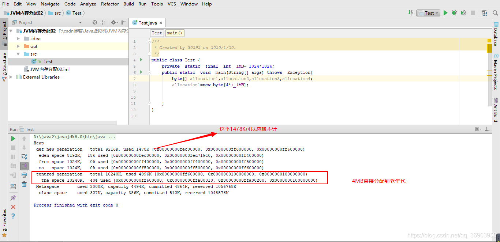This screenshot has height=242, width=500.
Task: Print the console output using printer icon
Action: coord(24,175)
